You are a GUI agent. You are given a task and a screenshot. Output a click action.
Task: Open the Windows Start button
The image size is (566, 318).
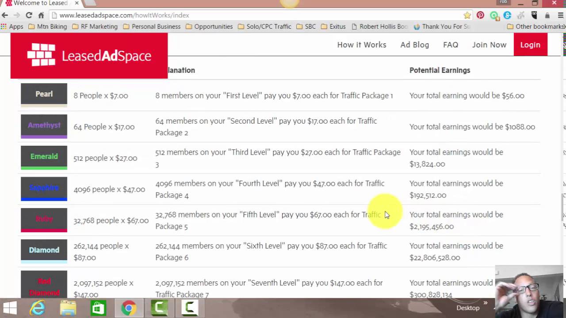[10, 308]
